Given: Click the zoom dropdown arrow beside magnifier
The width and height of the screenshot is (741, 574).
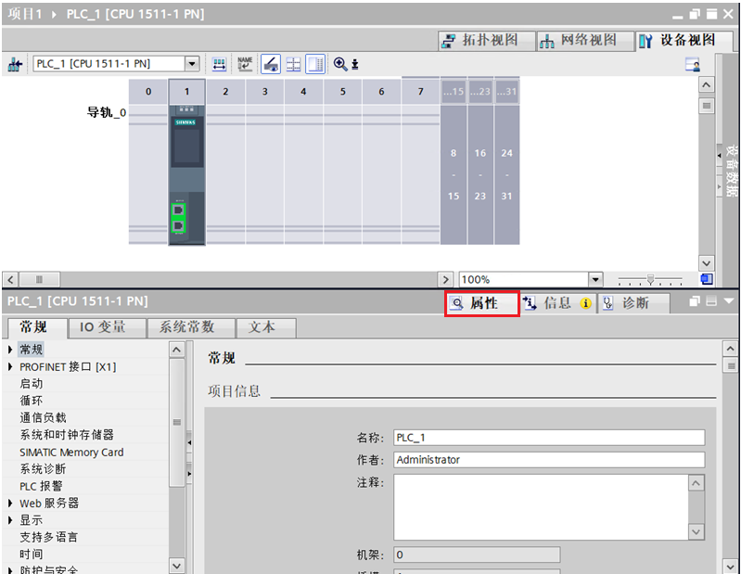Looking at the screenshot, I should pyautogui.click(x=355, y=64).
